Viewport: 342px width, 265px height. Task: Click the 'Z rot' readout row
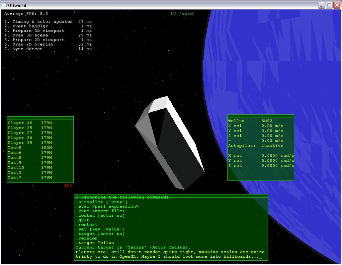261,166
